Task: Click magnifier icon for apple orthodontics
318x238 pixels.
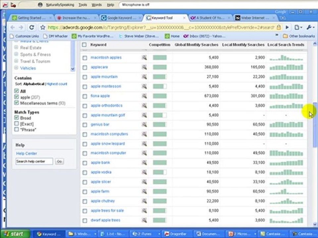Action: point(144,105)
